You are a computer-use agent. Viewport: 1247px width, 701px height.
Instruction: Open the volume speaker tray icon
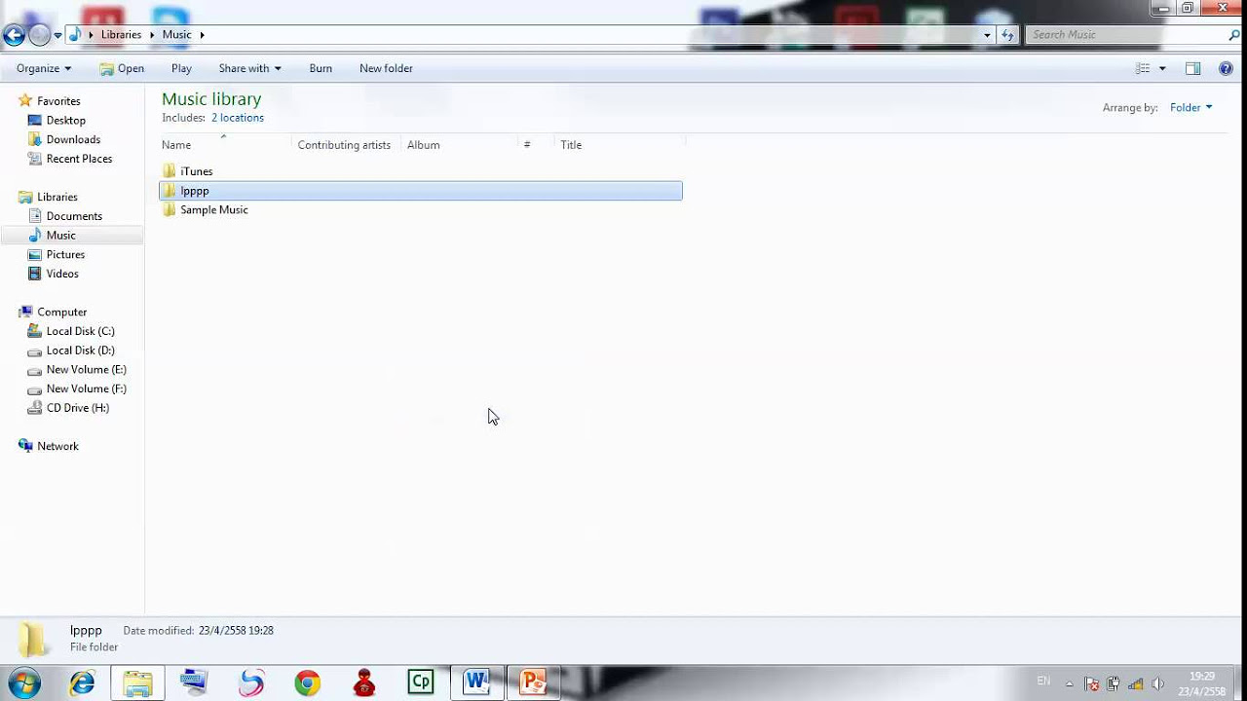[x=1157, y=683]
